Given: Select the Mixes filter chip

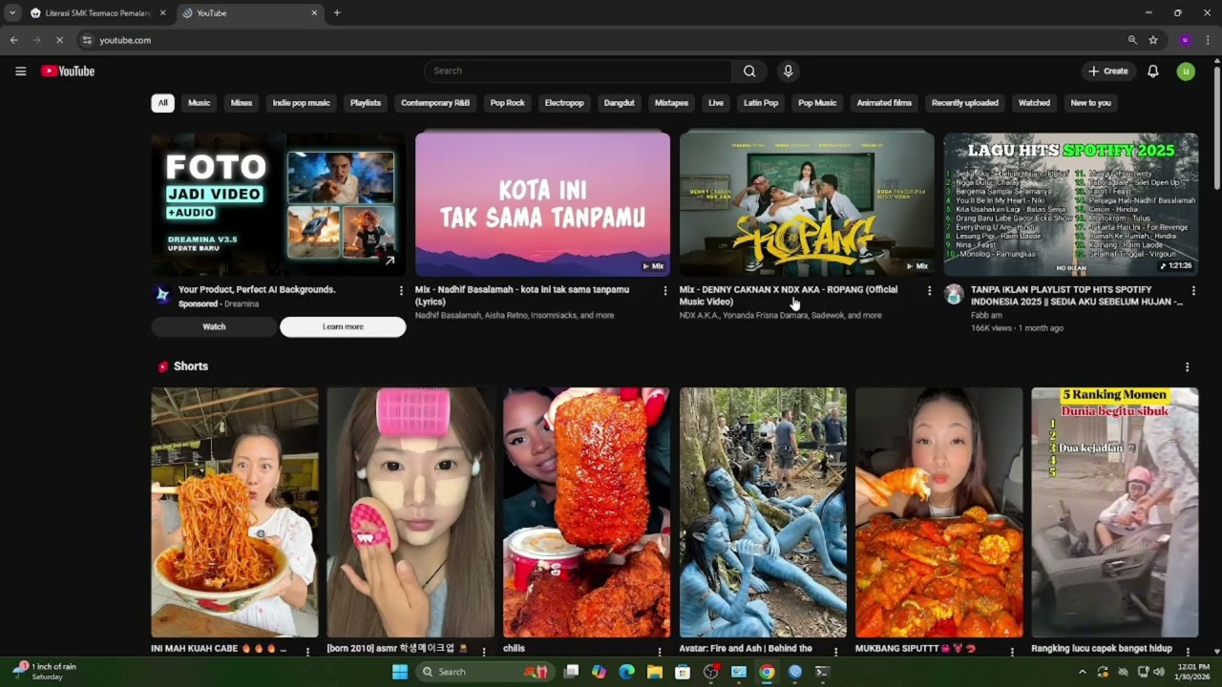Looking at the screenshot, I should 242,103.
